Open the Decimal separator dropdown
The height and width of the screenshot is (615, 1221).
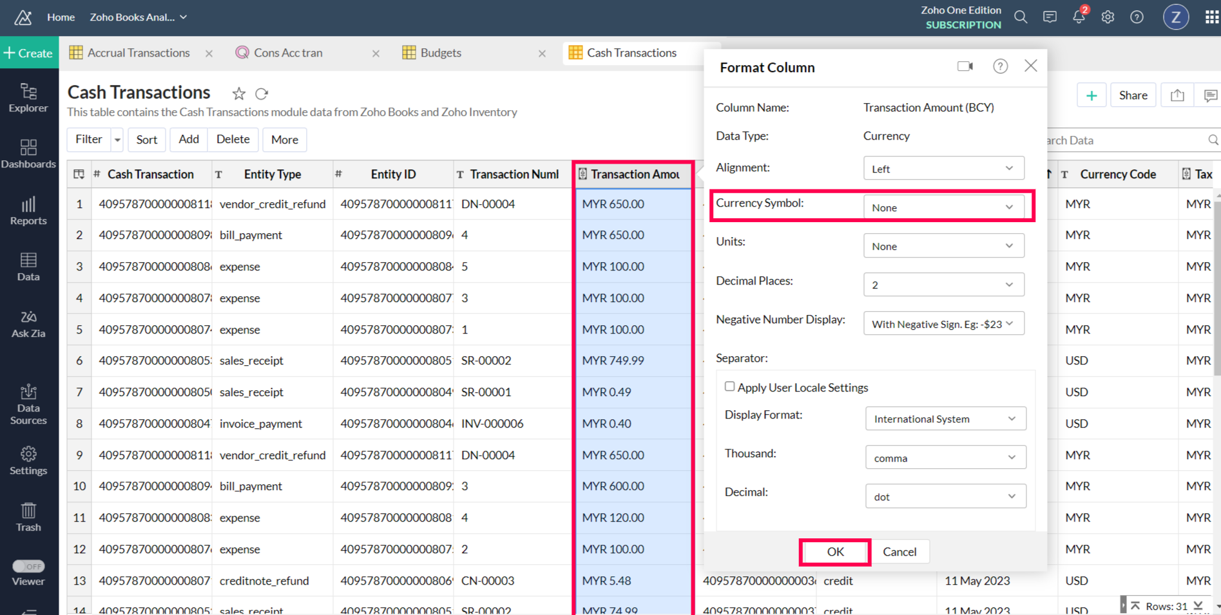point(945,497)
